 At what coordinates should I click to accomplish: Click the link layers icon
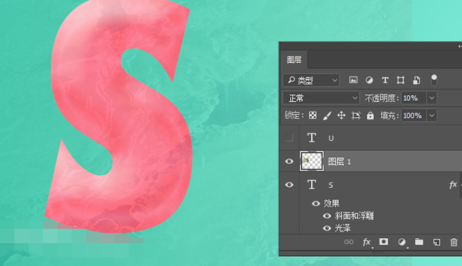349,242
